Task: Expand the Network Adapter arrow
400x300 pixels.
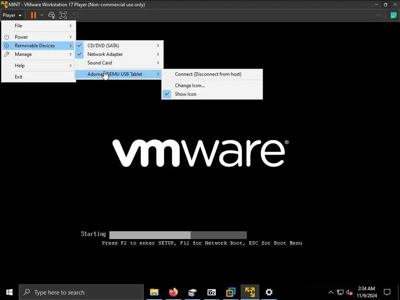Action: point(158,54)
